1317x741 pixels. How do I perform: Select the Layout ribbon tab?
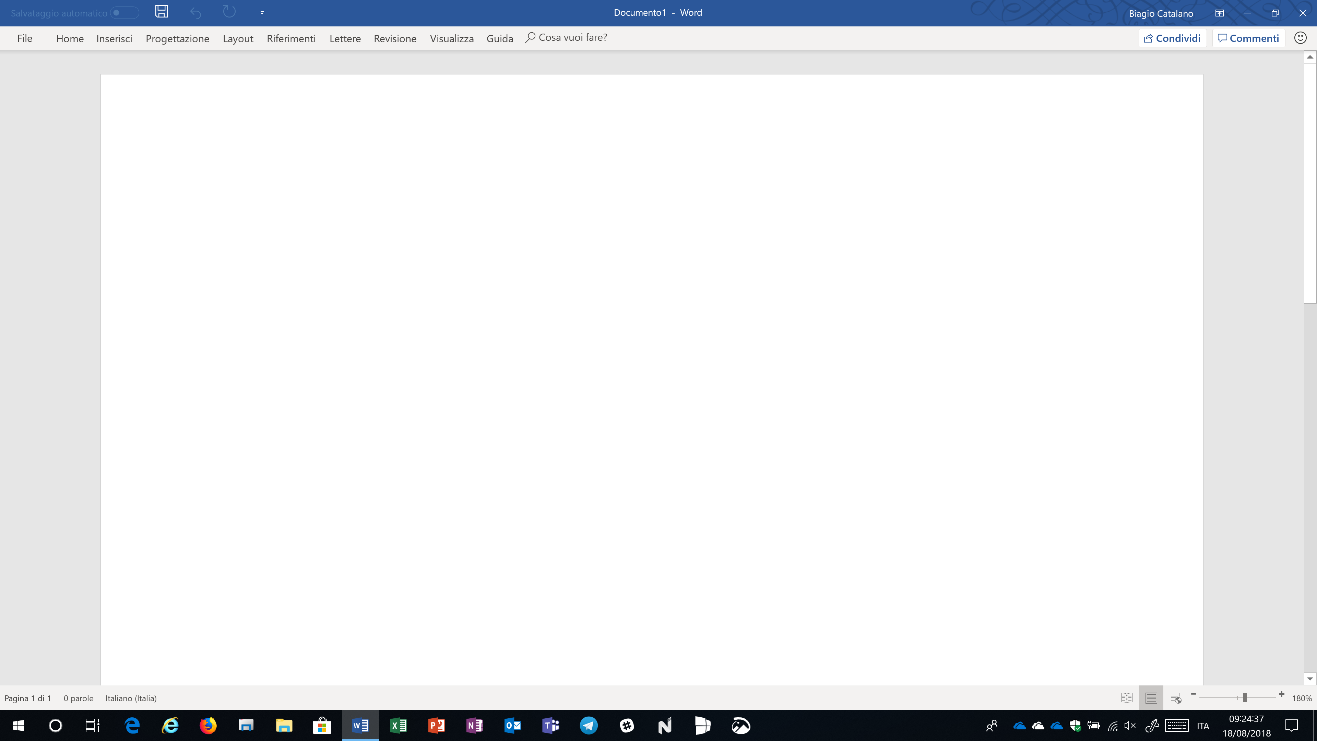click(x=238, y=38)
